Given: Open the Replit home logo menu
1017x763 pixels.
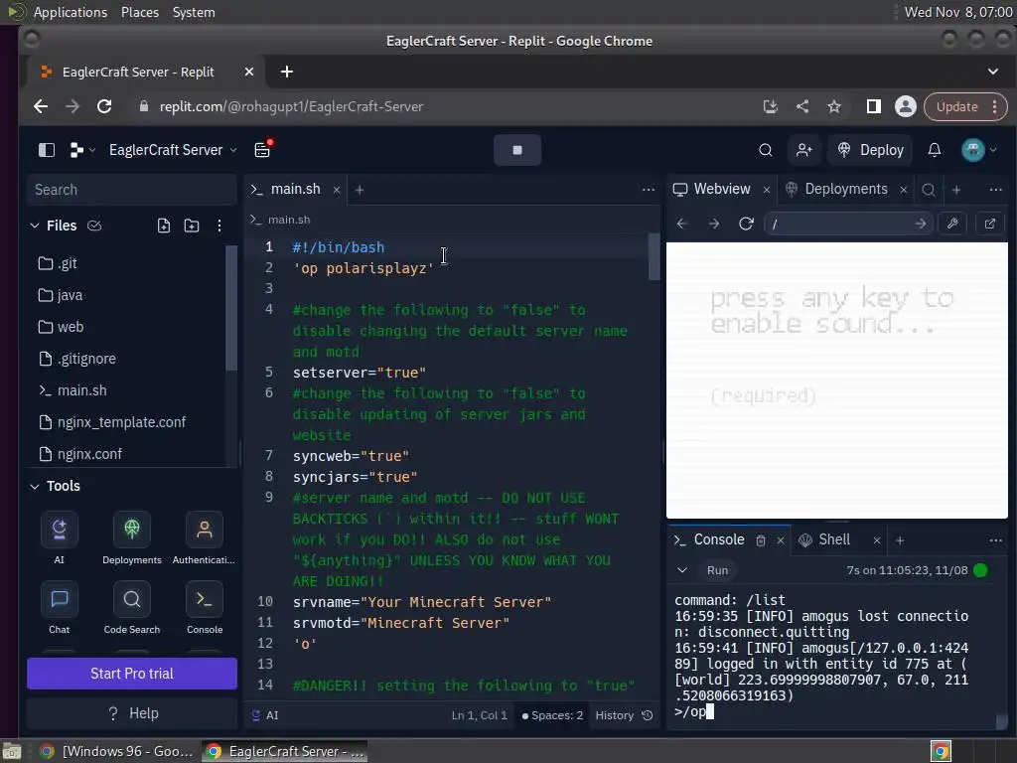Looking at the screenshot, I should [81, 150].
